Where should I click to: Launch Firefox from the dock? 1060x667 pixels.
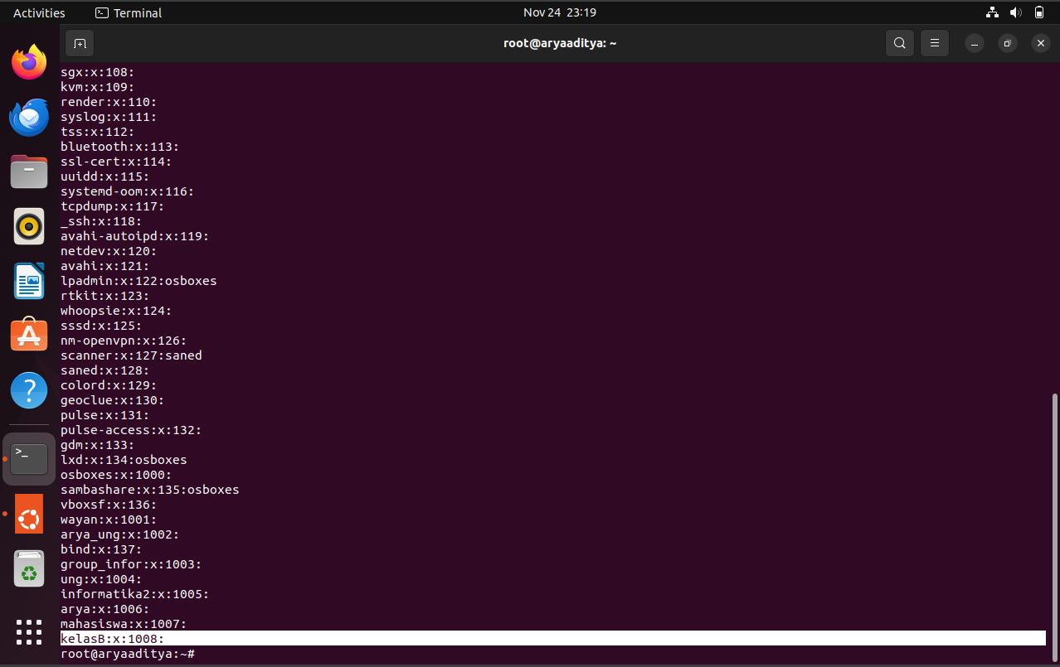(29, 62)
